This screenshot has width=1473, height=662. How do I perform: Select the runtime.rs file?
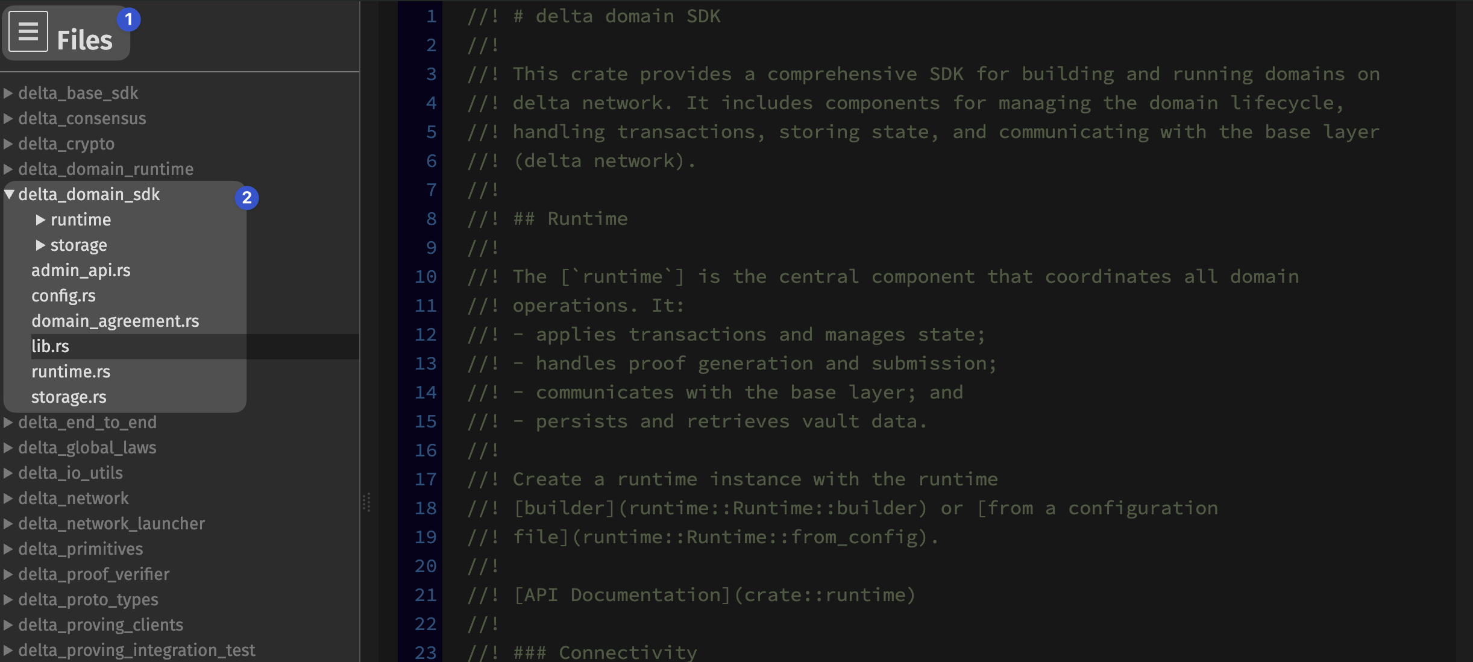pos(71,371)
